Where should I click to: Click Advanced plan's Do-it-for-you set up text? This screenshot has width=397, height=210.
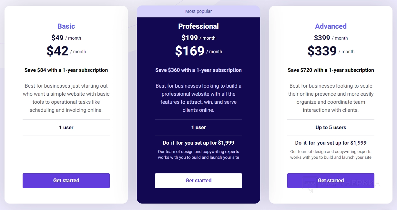tap(331, 143)
